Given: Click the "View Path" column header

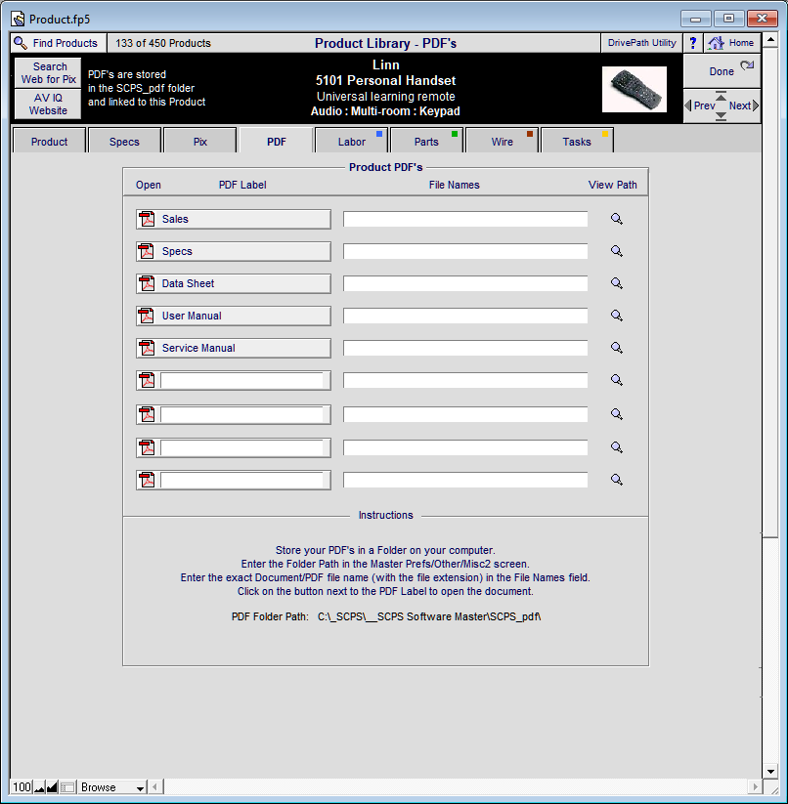Looking at the screenshot, I should pos(613,185).
